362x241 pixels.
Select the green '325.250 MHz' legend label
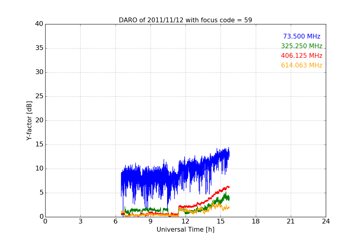click(302, 46)
